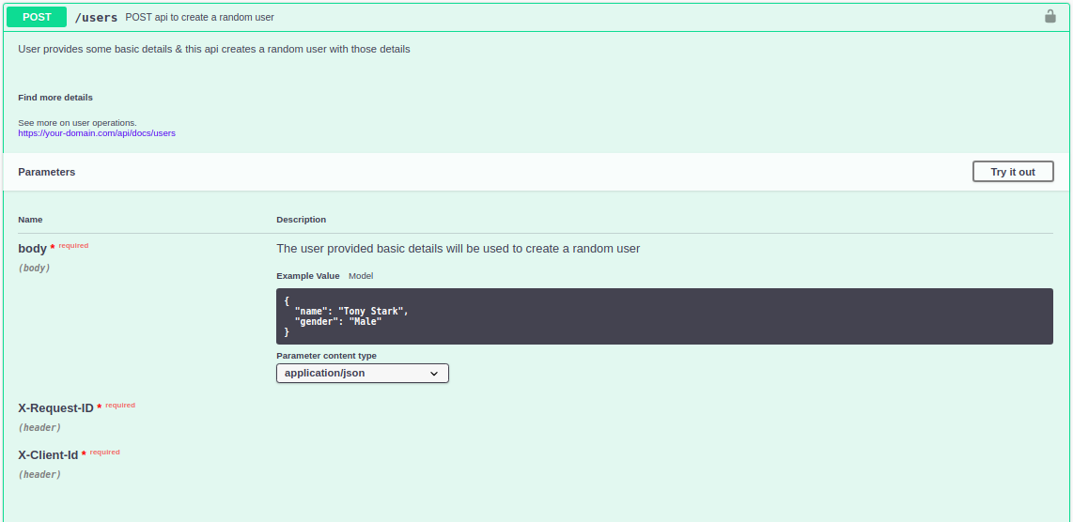The image size is (1073, 522).
Task: Click the 'Parameter content type' label
Action: pos(326,356)
